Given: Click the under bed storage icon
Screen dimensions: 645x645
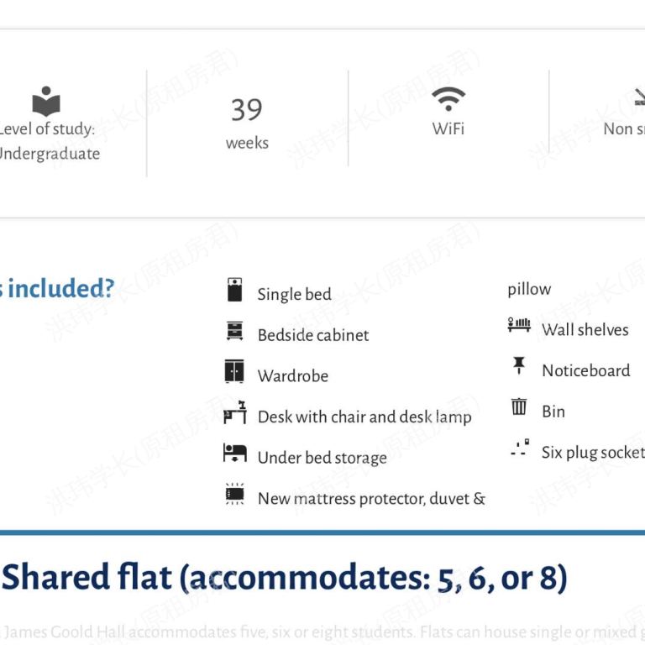Looking at the screenshot, I should click(x=234, y=454).
